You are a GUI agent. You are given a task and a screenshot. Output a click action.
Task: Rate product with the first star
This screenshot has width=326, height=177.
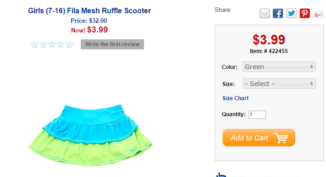[34, 44]
